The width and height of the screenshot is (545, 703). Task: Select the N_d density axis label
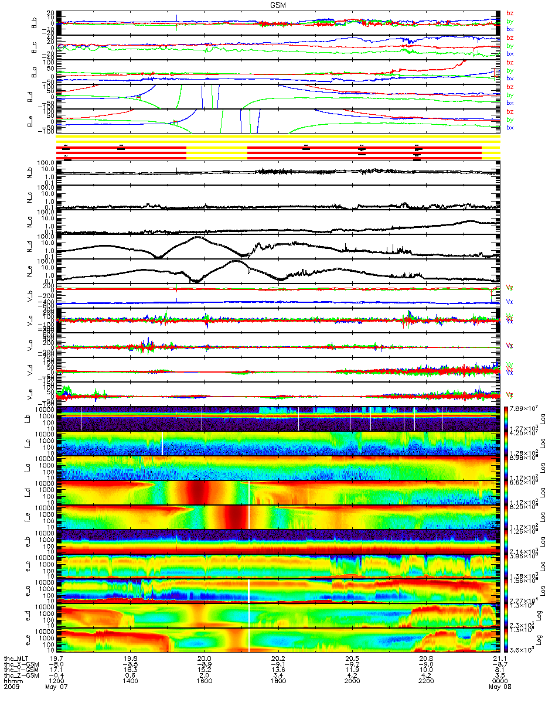coord(29,247)
